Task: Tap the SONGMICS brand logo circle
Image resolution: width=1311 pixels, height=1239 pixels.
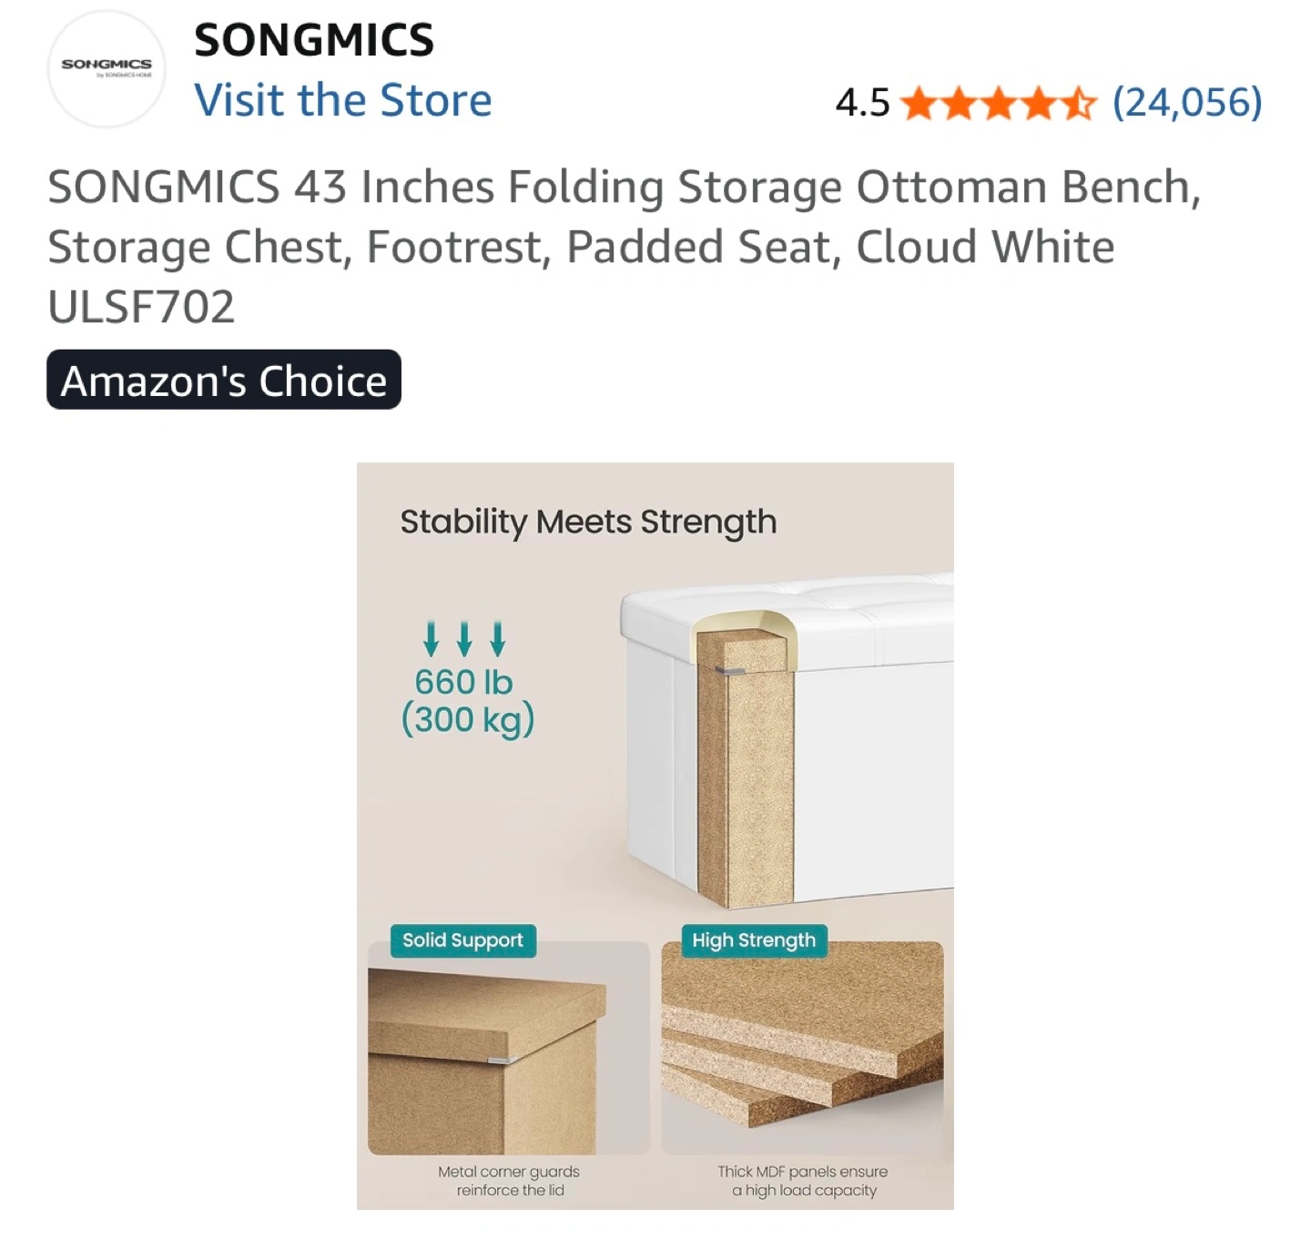Action: pos(107,69)
